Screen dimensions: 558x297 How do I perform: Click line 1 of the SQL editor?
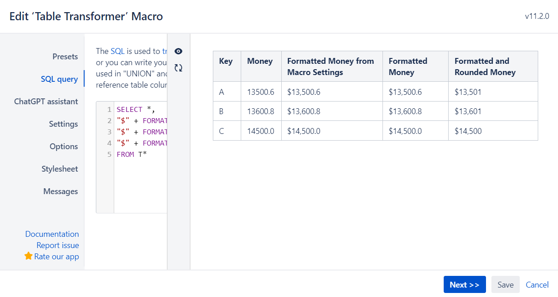[x=130, y=109]
